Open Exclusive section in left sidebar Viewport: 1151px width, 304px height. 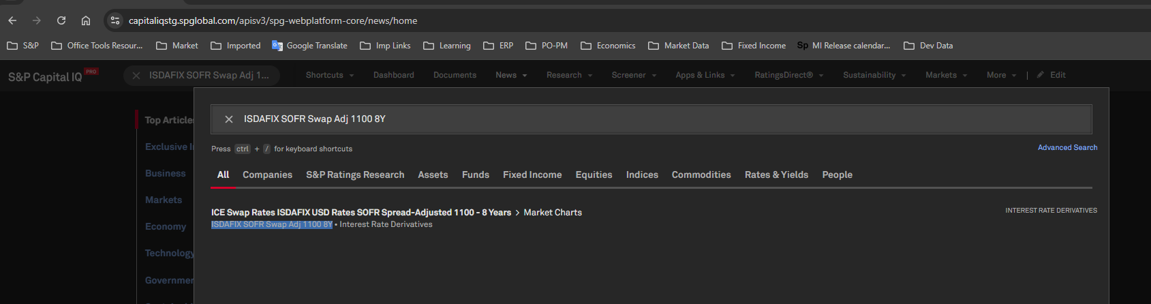coord(169,147)
